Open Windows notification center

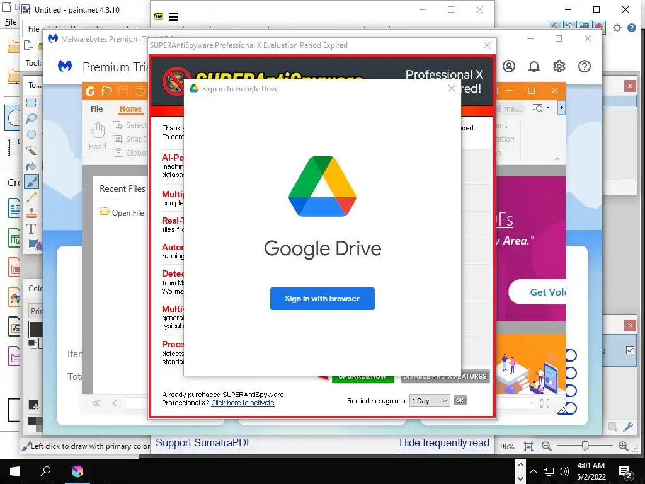click(x=625, y=471)
